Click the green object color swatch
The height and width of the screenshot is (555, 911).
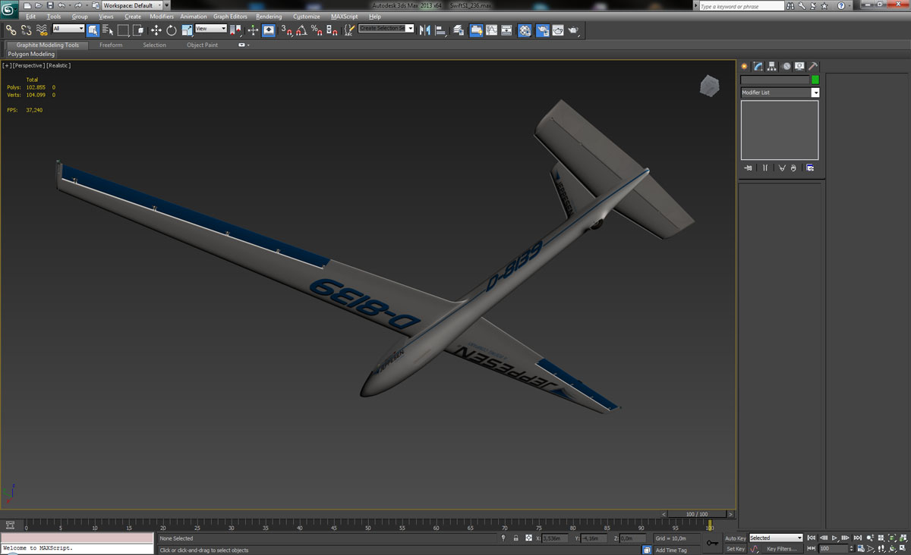point(815,80)
